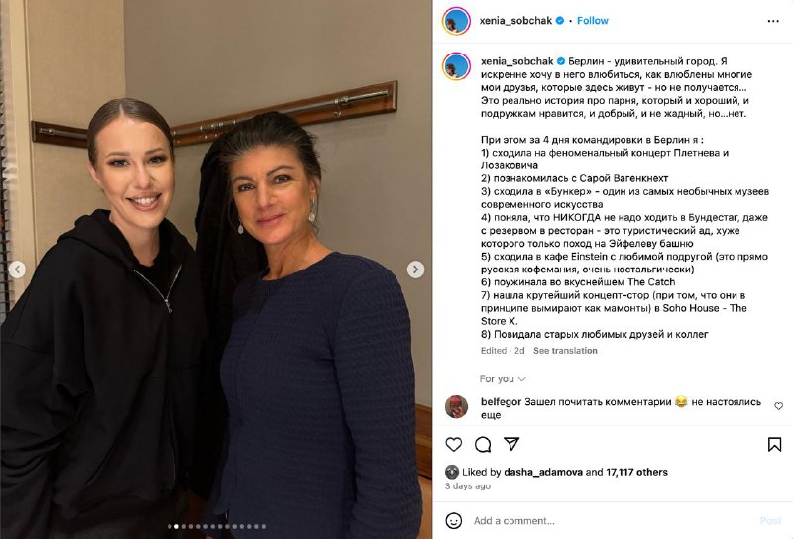The width and height of the screenshot is (793, 539).
Task: Follow the xenia_sobchak account
Action: [x=592, y=21]
